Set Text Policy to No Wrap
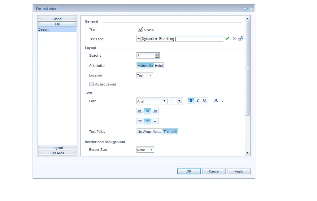The height and width of the screenshot is (201, 317). [144, 132]
